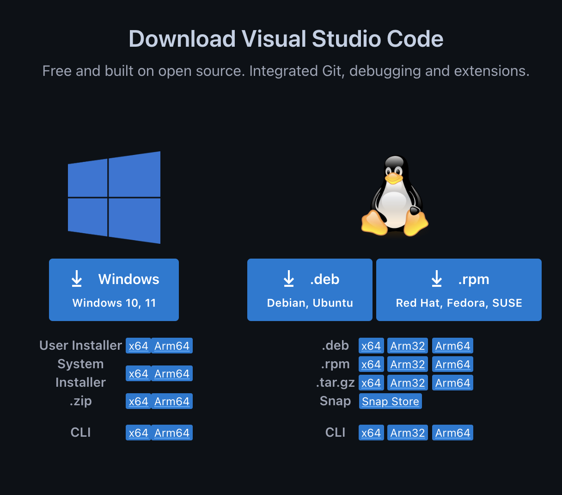Download the .tar.gz Arm64 archive
The height and width of the screenshot is (495, 562).
pos(452,383)
